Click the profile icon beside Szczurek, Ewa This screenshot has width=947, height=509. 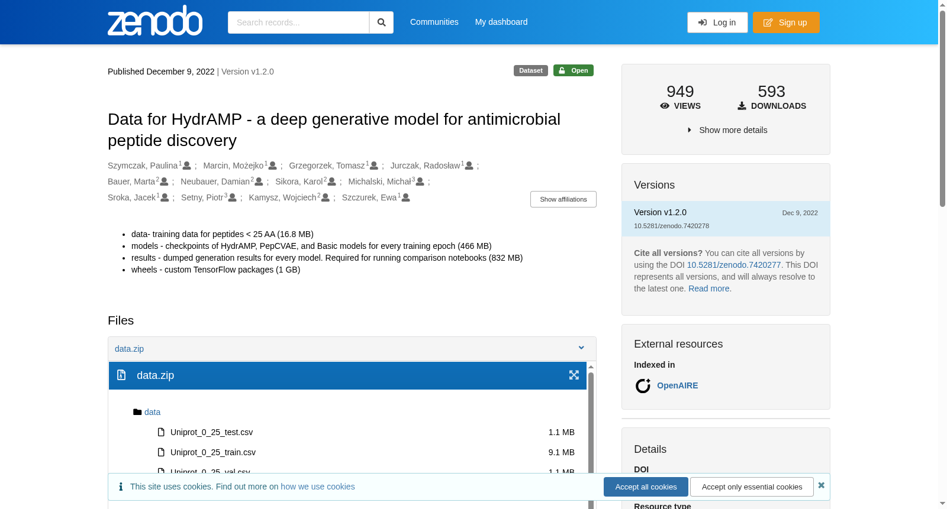pyautogui.click(x=406, y=198)
